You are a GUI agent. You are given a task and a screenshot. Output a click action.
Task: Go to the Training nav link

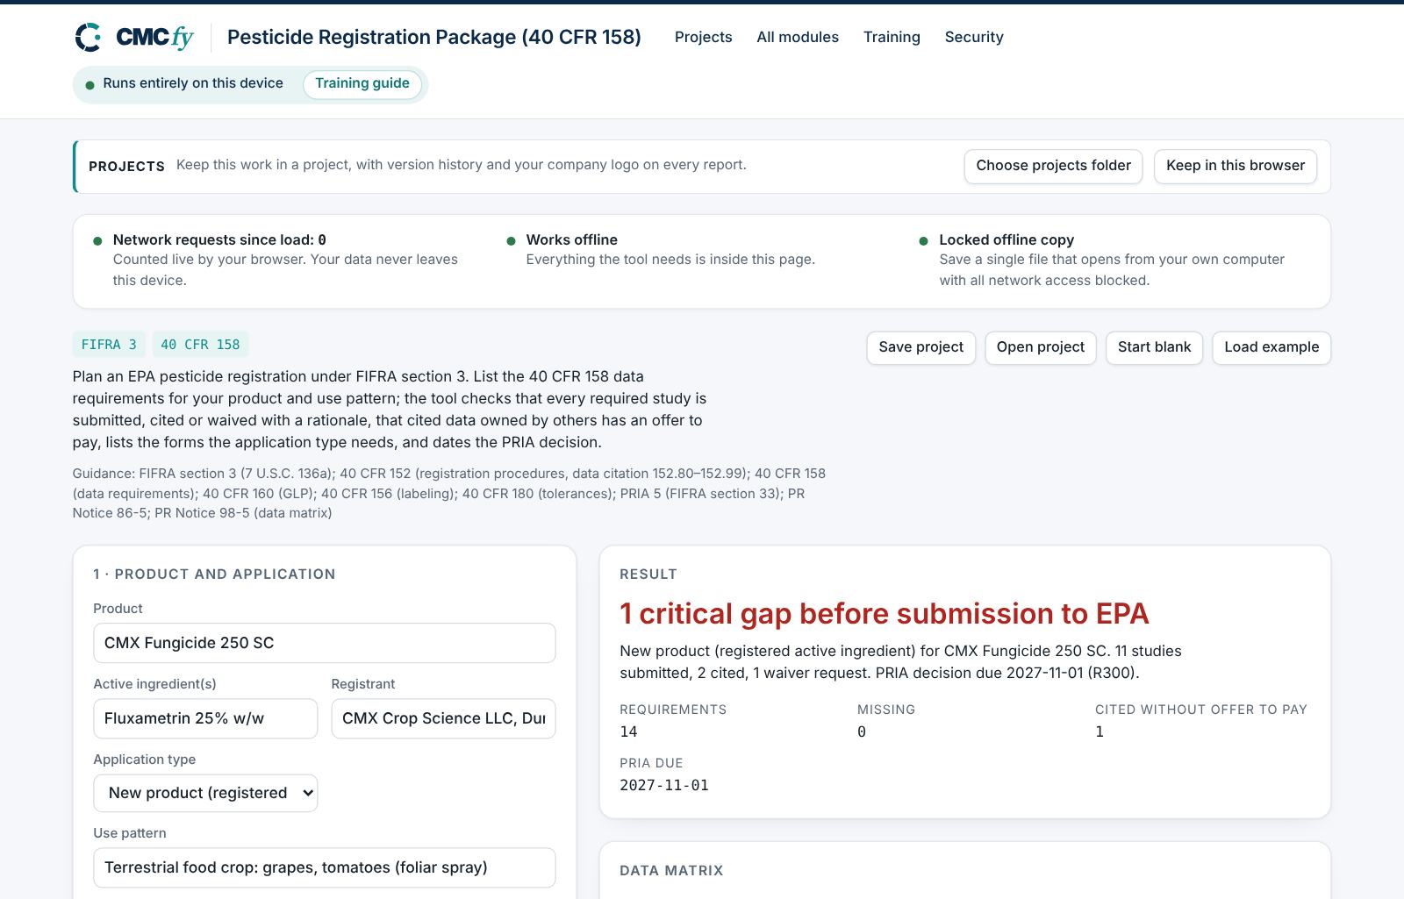point(892,37)
